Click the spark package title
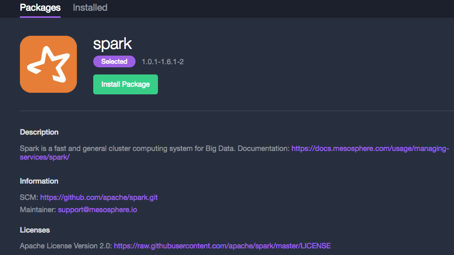Viewport: 454px width, 255px height. [113, 44]
